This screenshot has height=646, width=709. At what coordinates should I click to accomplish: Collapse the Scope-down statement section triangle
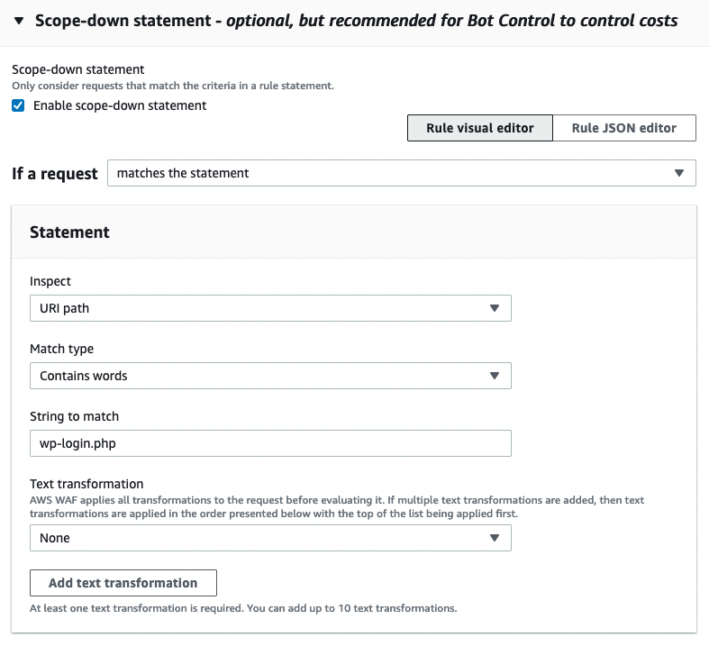pos(18,20)
